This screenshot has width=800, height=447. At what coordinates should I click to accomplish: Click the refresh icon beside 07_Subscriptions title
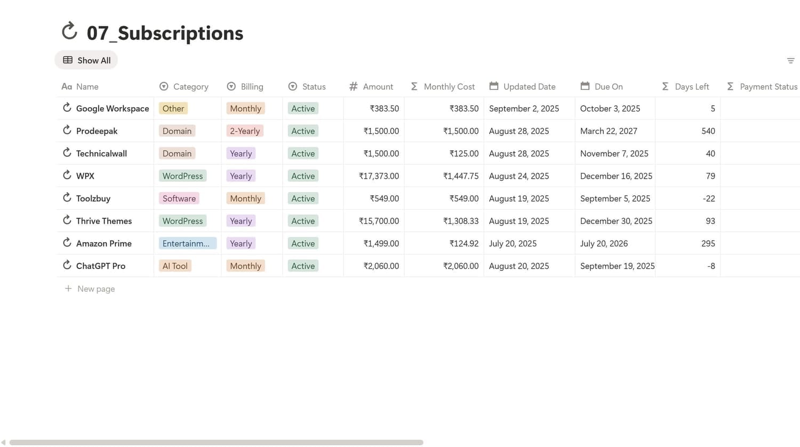point(69,31)
